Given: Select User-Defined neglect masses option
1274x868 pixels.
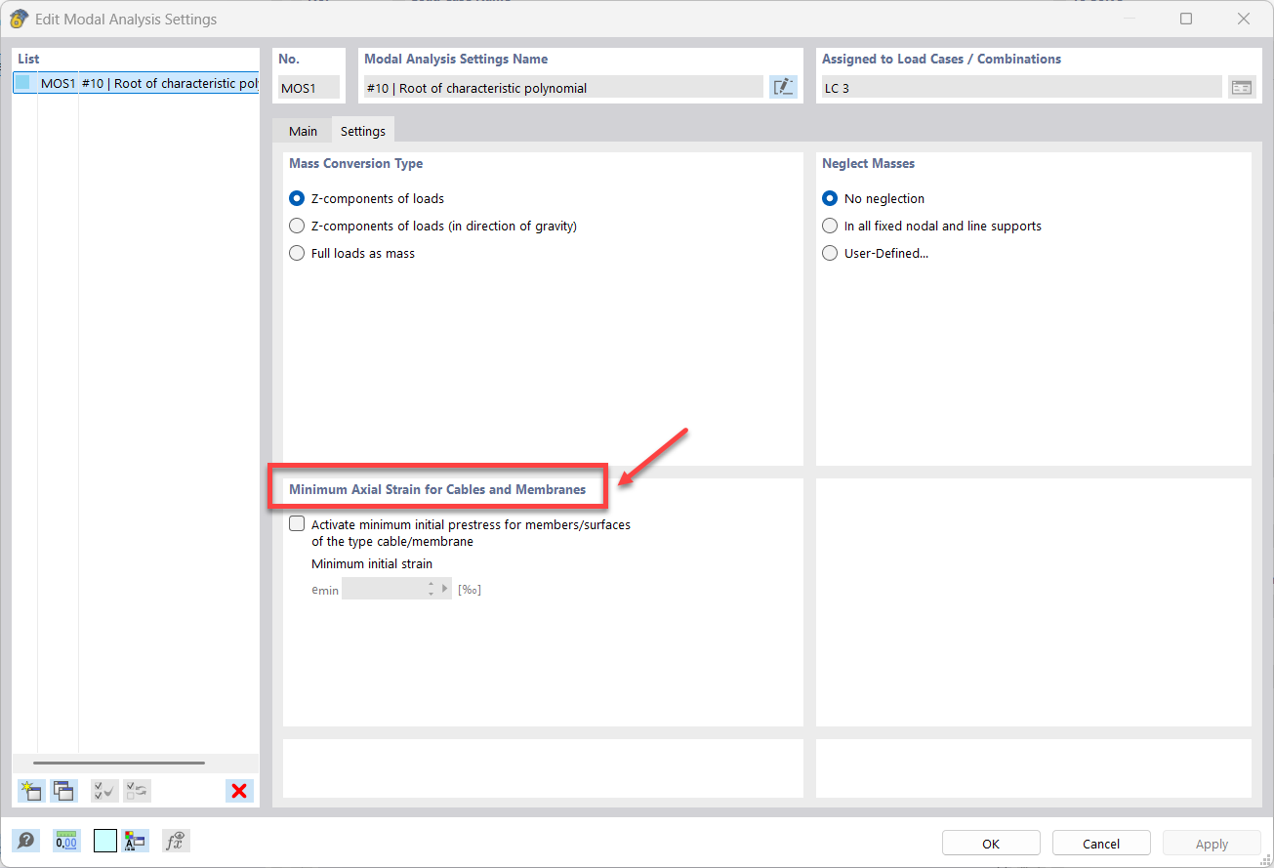Looking at the screenshot, I should pyautogui.click(x=830, y=253).
